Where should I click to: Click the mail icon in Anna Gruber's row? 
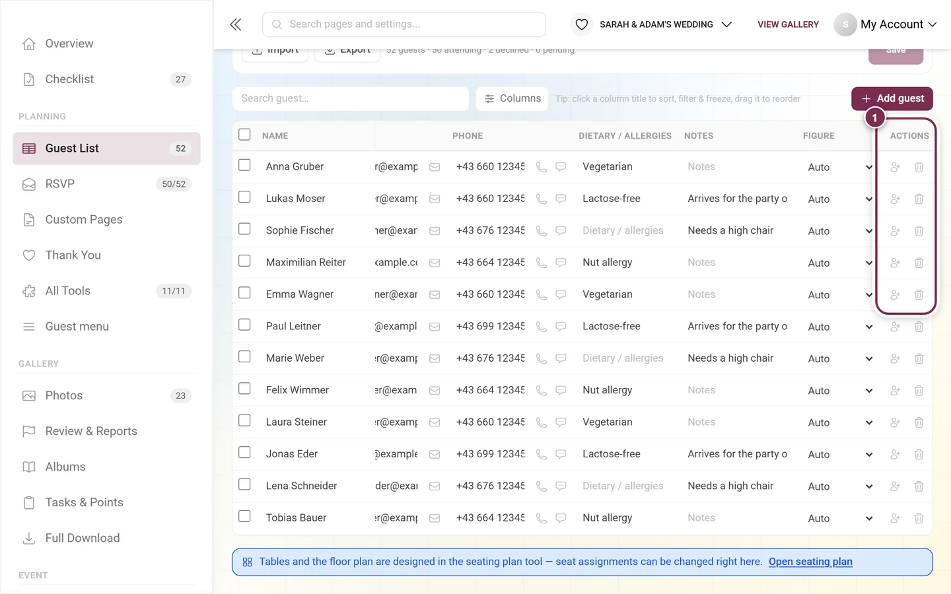[x=435, y=167]
